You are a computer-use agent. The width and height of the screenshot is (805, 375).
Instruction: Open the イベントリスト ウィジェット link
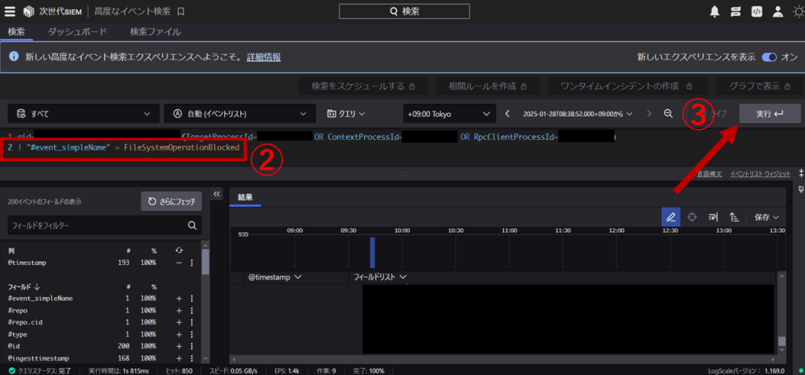click(x=761, y=175)
